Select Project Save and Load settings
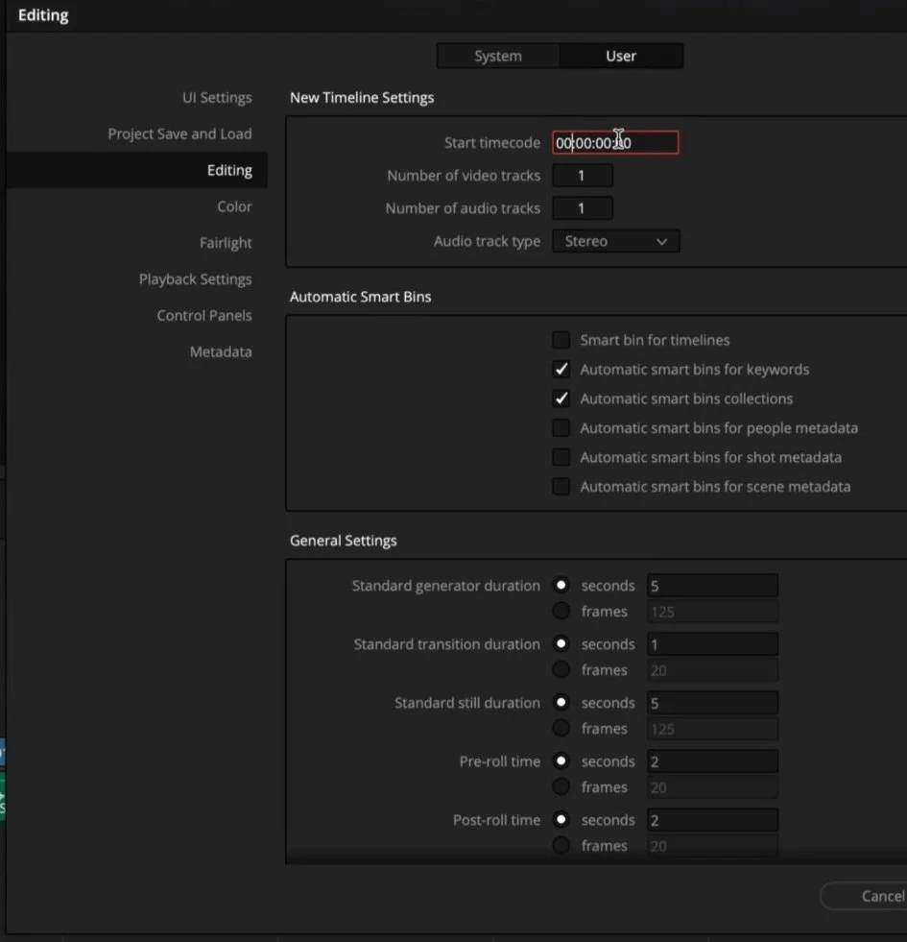Image resolution: width=907 pixels, height=942 pixels. click(x=179, y=133)
